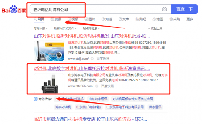This screenshot has height=124, width=202.
Task: Click the T-350 walkie-talkie thumbnail
Action: click(x=49, y=51)
